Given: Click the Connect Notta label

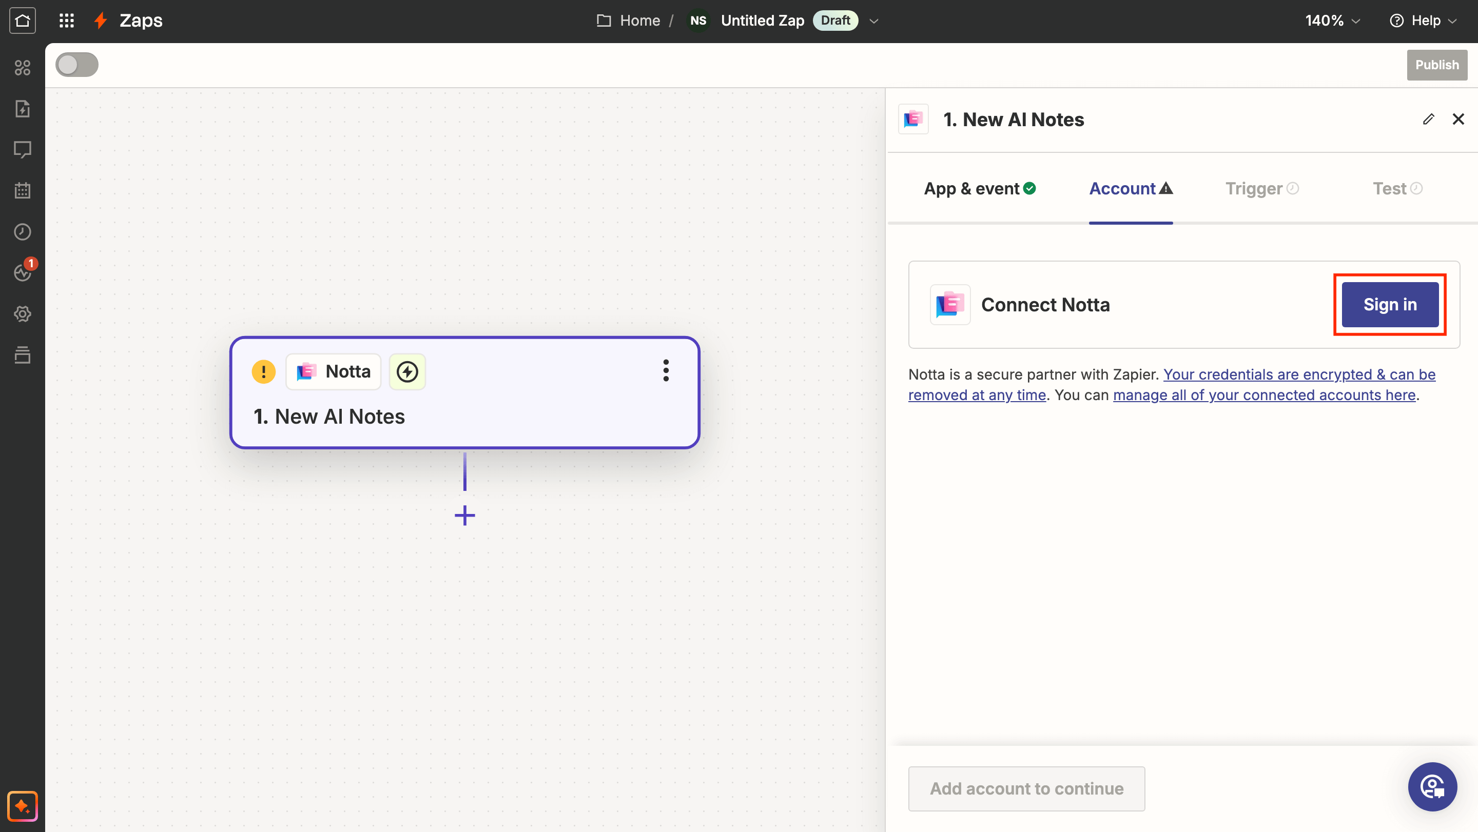Looking at the screenshot, I should [x=1045, y=305].
